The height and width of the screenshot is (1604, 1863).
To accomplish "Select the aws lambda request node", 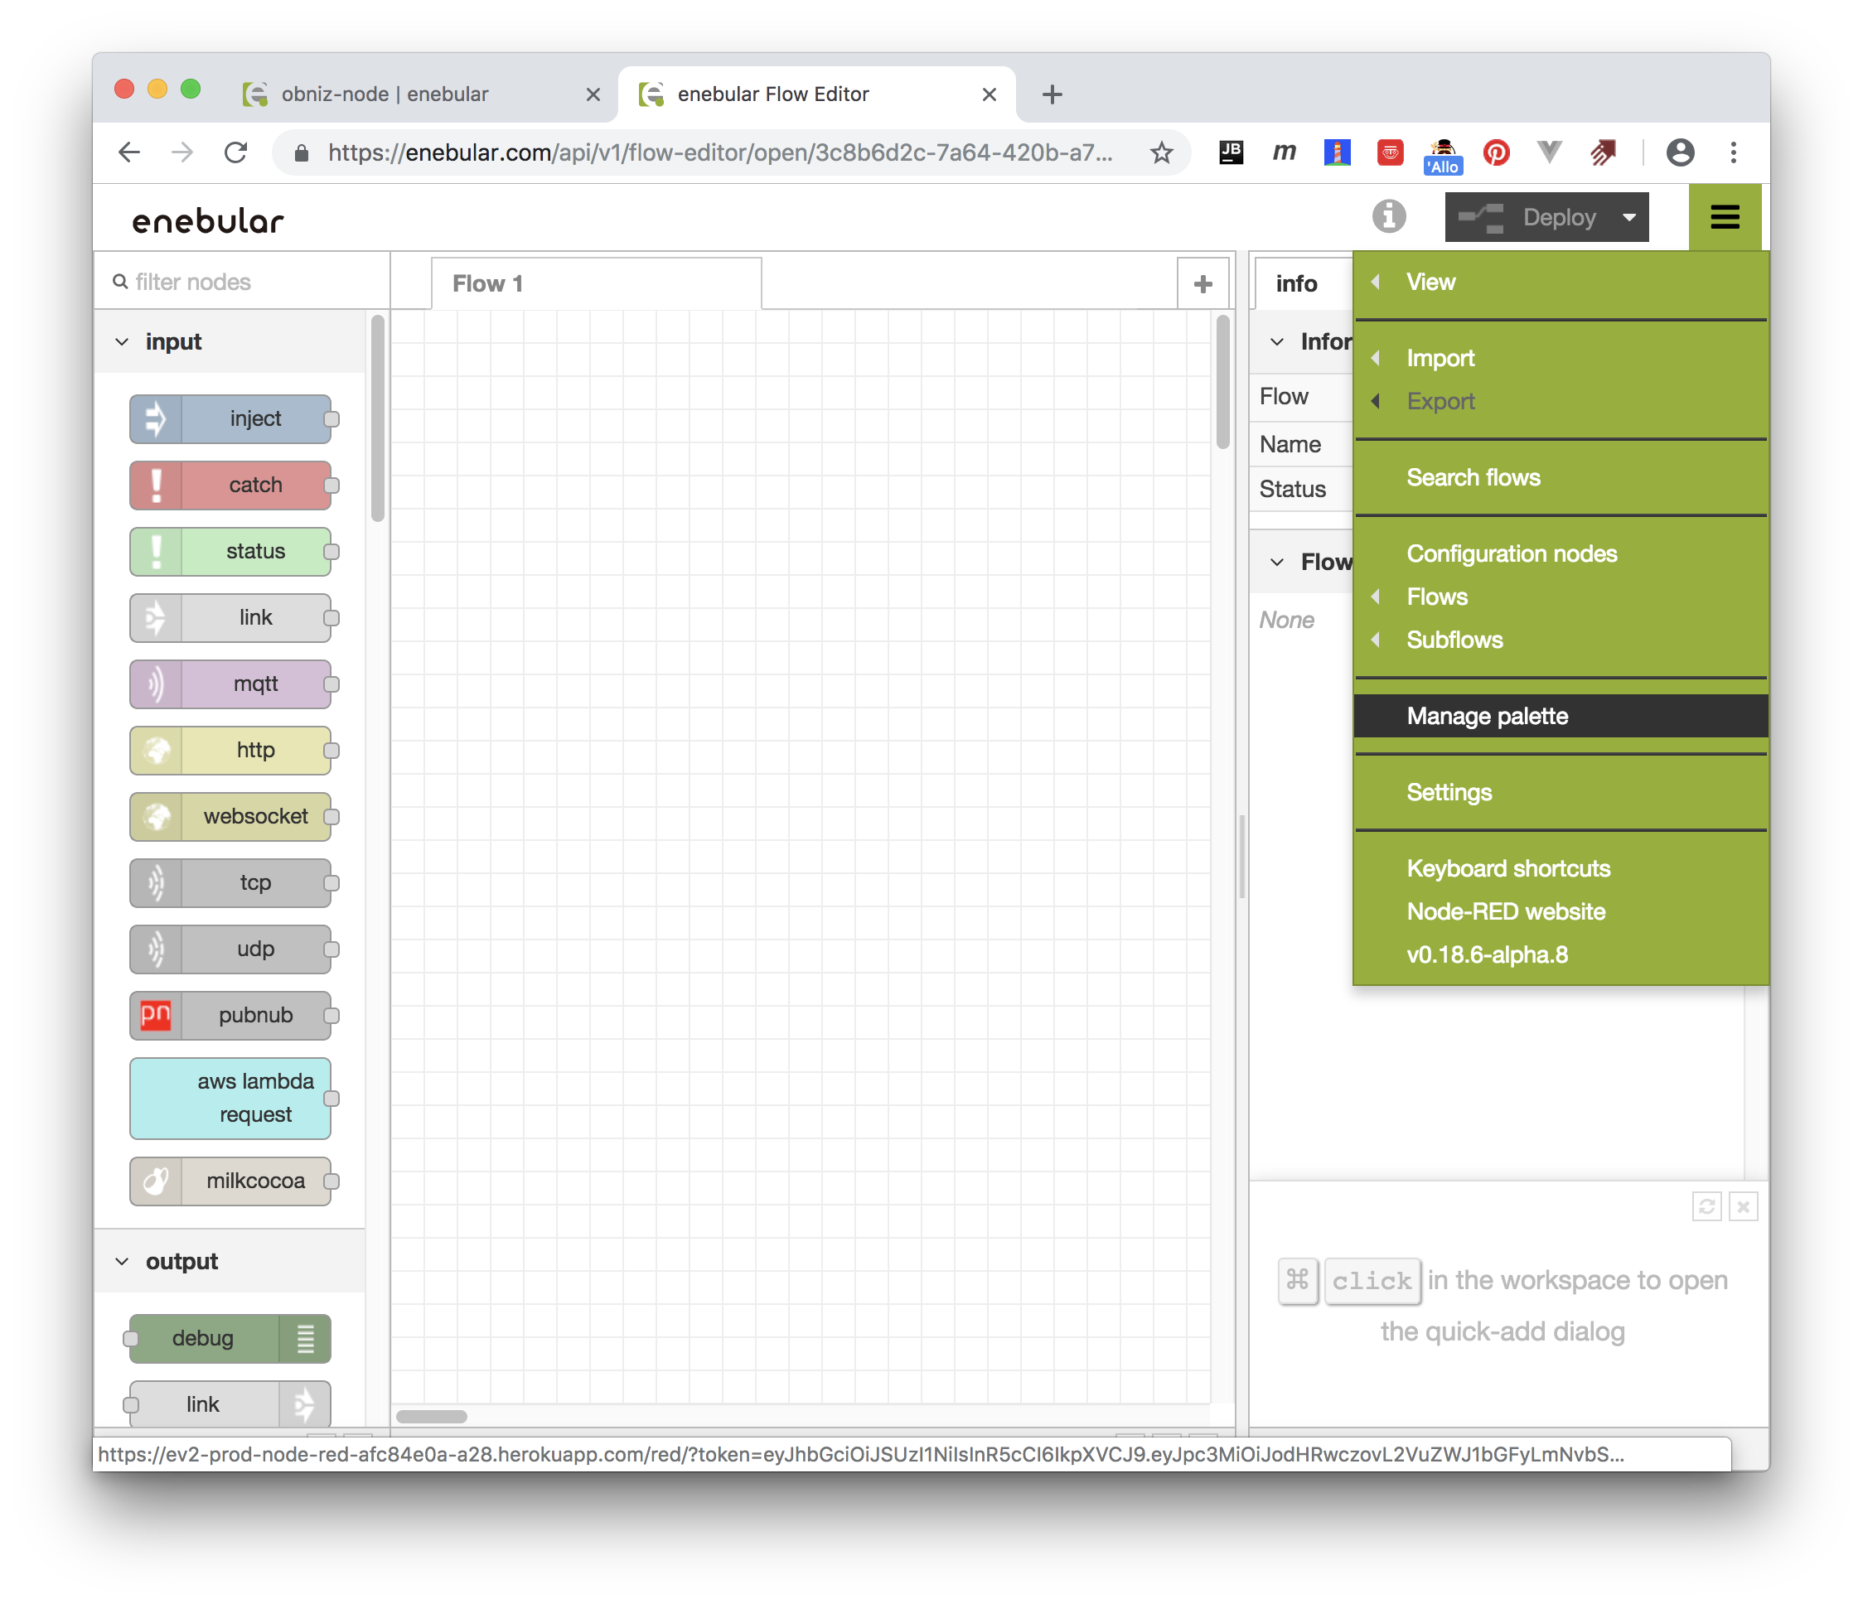I will pos(231,1098).
